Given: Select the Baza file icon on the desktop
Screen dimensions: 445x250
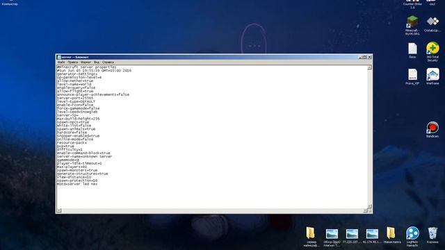Looking at the screenshot, I should pyautogui.click(x=412, y=51).
